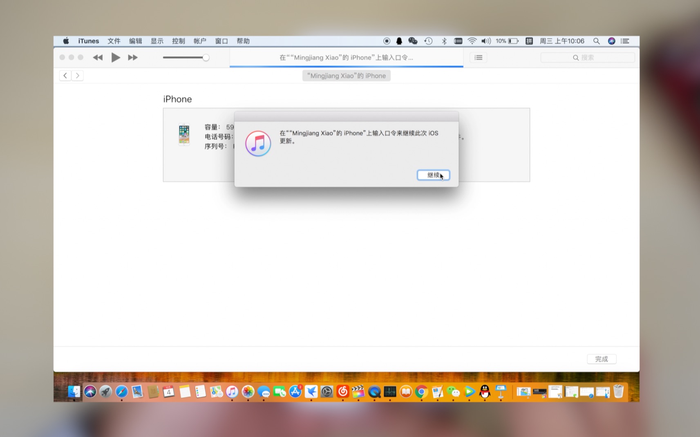Screen dimensions: 700x437
Task: Skip back to the previous track
Action: pos(98,58)
